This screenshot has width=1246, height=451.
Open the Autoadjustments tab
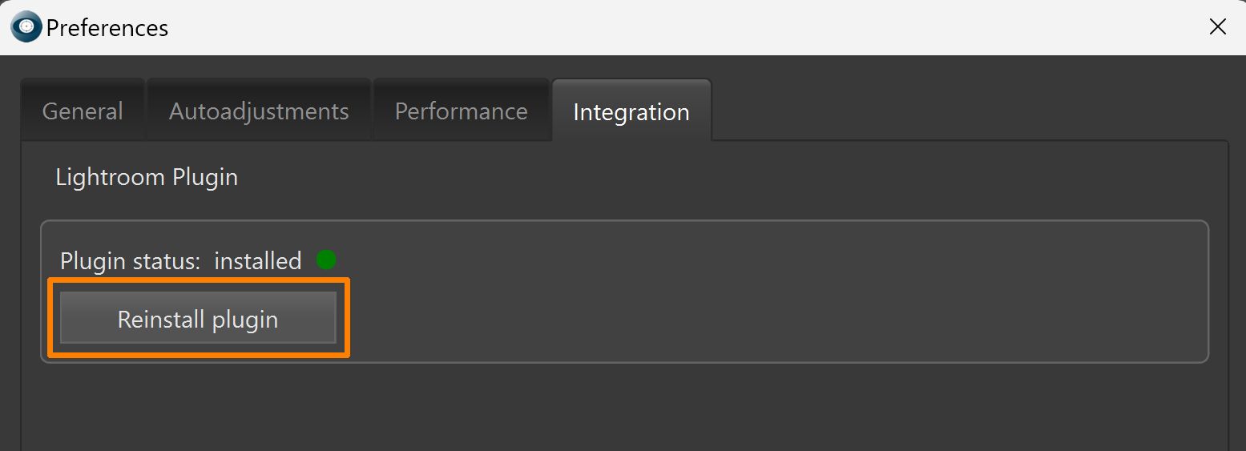click(259, 111)
